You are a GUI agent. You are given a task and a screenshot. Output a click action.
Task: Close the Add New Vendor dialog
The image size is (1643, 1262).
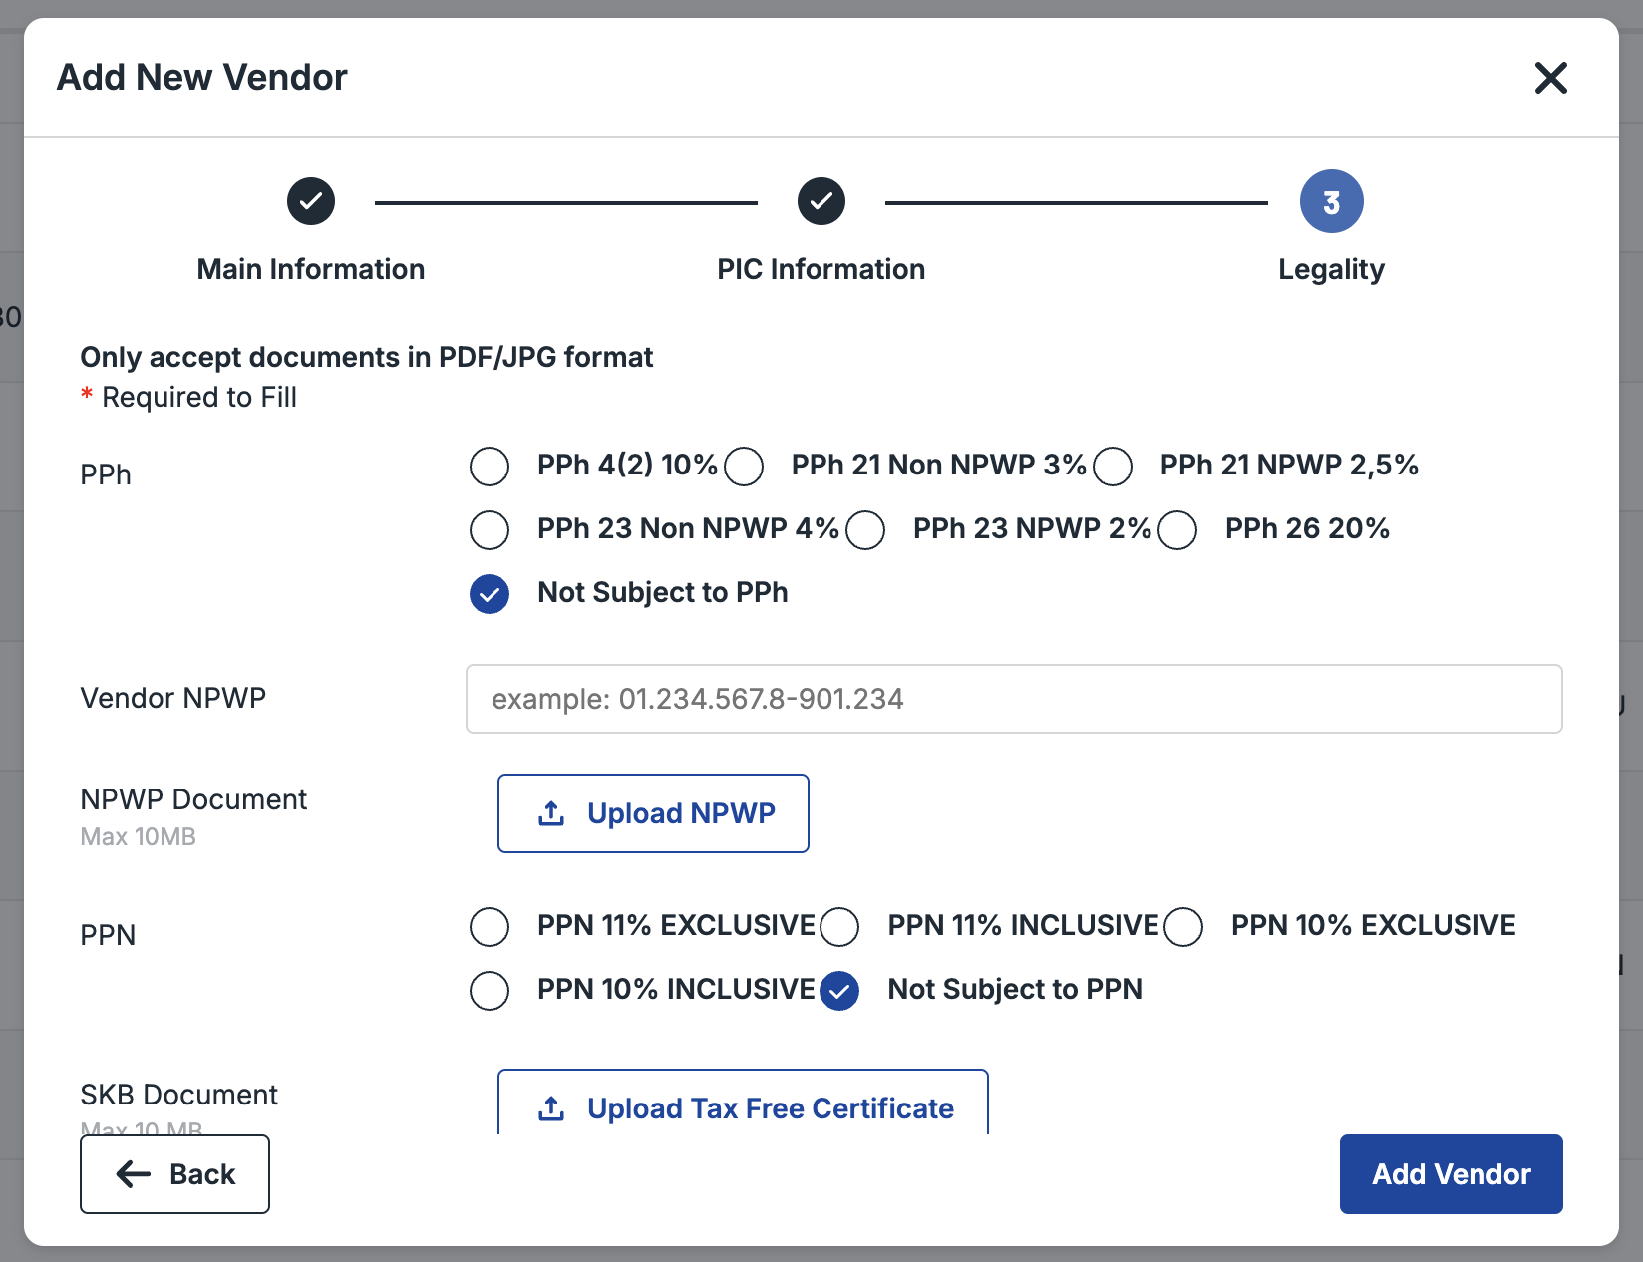pyautogui.click(x=1551, y=78)
